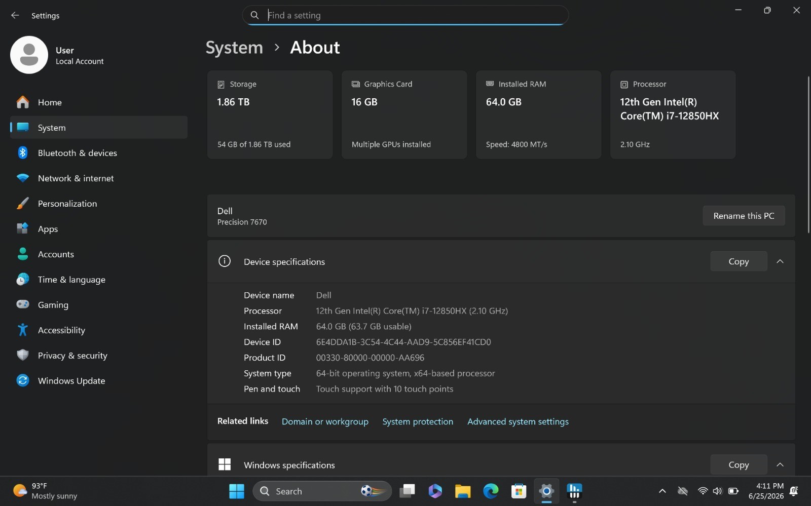Click the back arrow in Settings
The image size is (811, 506).
click(x=15, y=15)
